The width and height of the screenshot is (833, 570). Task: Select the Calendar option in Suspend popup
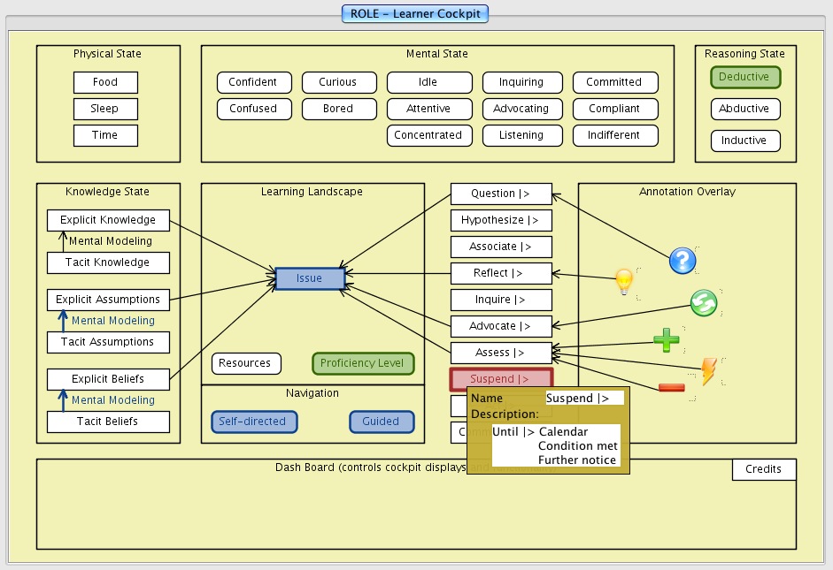tap(563, 432)
